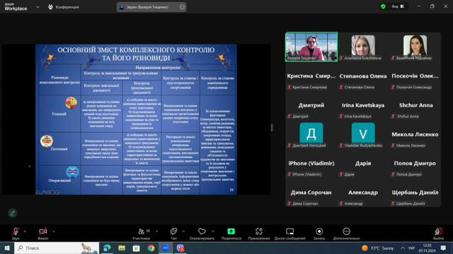Expand the arrow next to Участники
The width and height of the screenshot is (453, 254).
click(x=156, y=231)
